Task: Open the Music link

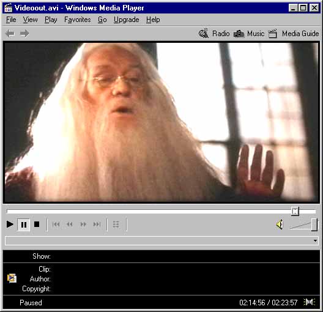Action: pos(249,34)
